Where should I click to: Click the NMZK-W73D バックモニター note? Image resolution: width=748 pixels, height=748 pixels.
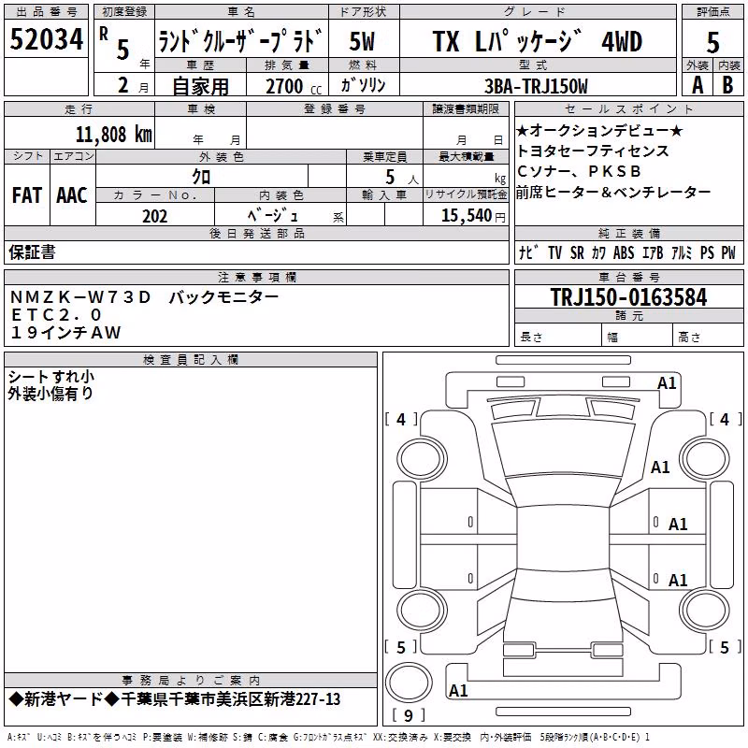144,297
